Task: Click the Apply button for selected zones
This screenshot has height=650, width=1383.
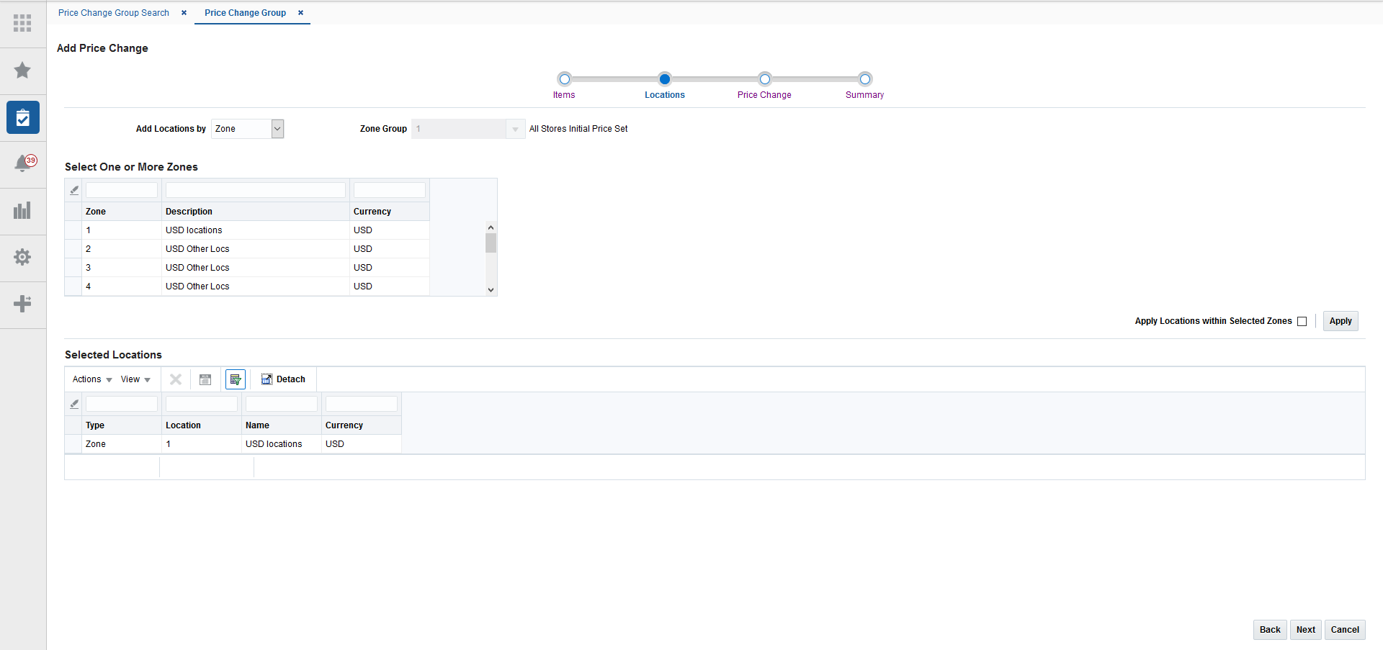Action: [x=1340, y=321]
